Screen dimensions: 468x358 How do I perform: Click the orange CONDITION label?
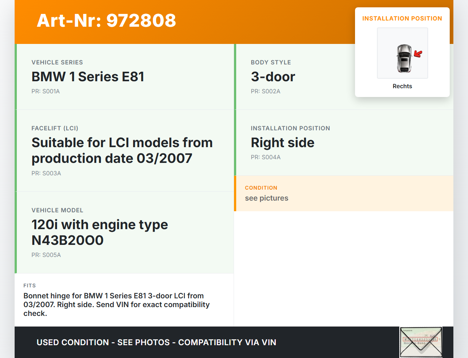(261, 188)
